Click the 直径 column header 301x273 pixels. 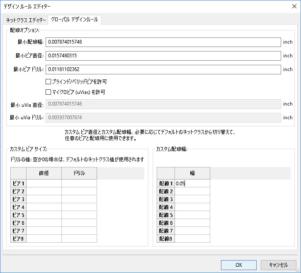point(44,173)
